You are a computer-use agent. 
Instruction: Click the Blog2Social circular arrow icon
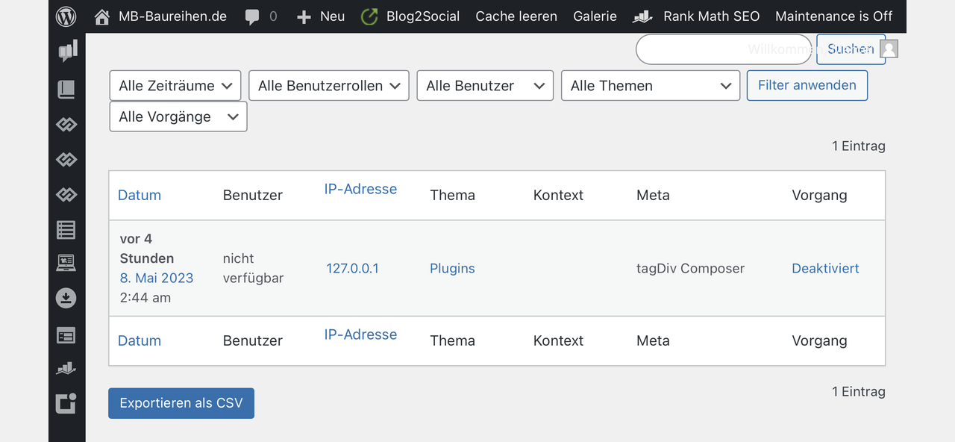[369, 16]
